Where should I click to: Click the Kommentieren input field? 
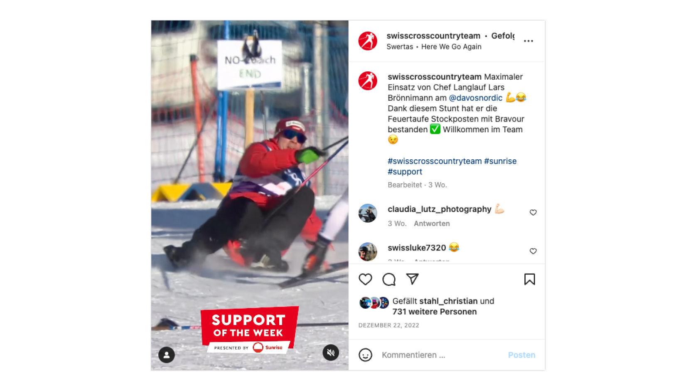(x=440, y=355)
